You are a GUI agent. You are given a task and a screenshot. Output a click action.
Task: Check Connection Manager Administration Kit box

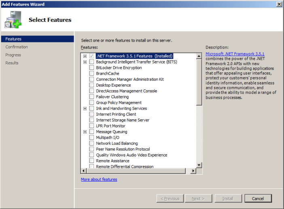pyautogui.click(x=91, y=79)
